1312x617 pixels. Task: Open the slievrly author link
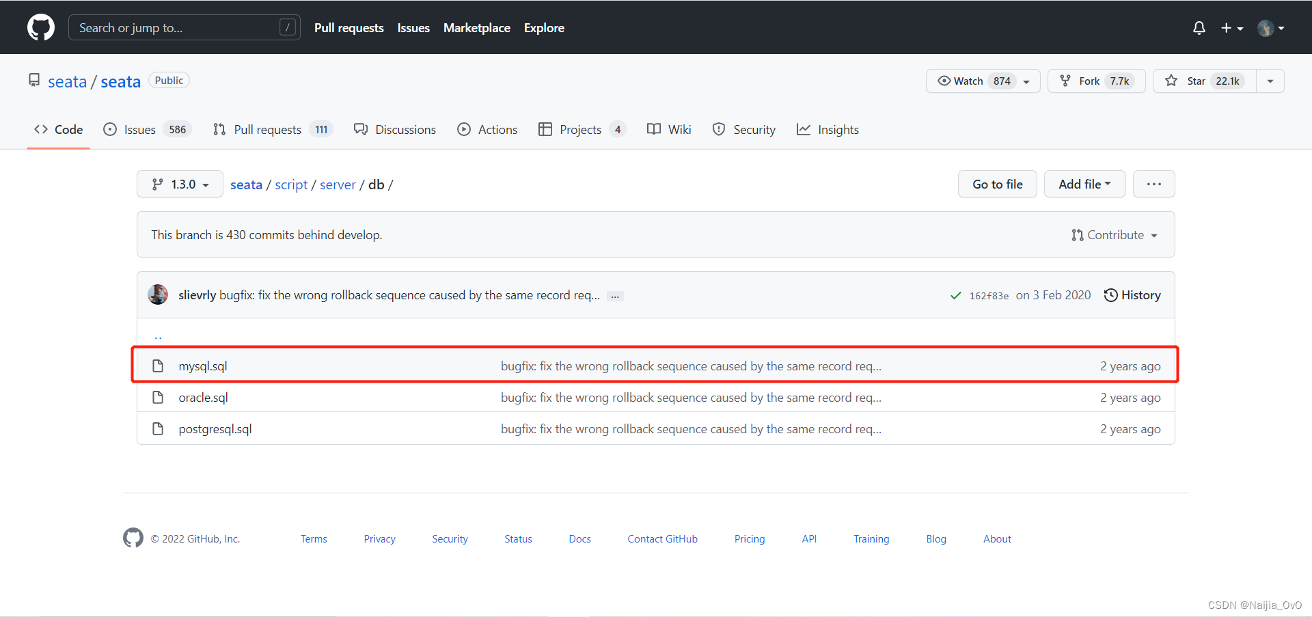coord(197,295)
